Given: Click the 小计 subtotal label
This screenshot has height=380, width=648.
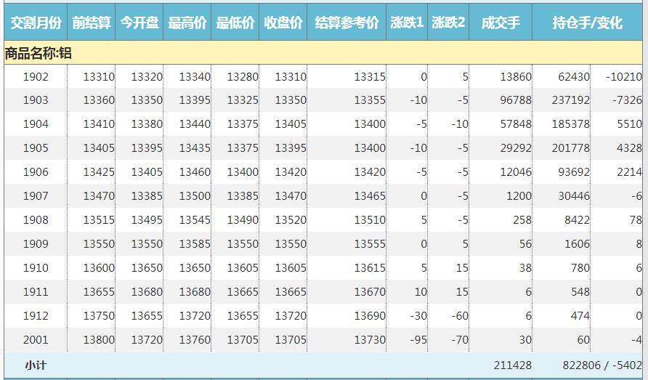Looking at the screenshot, I should click(x=36, y=365).
